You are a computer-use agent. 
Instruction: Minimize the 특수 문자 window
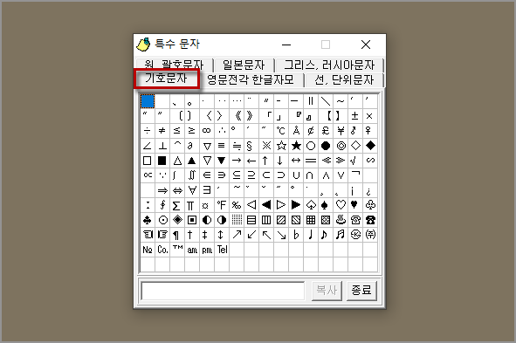click(x=286, y=45)
